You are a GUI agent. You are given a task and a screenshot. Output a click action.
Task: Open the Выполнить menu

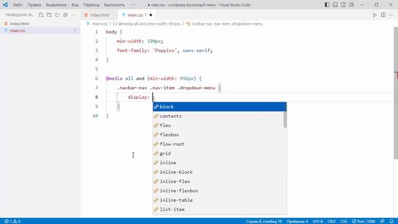(x=114, y=5)
